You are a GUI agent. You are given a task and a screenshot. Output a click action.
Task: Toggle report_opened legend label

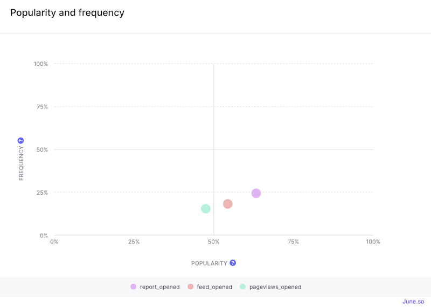pos(159,287)
